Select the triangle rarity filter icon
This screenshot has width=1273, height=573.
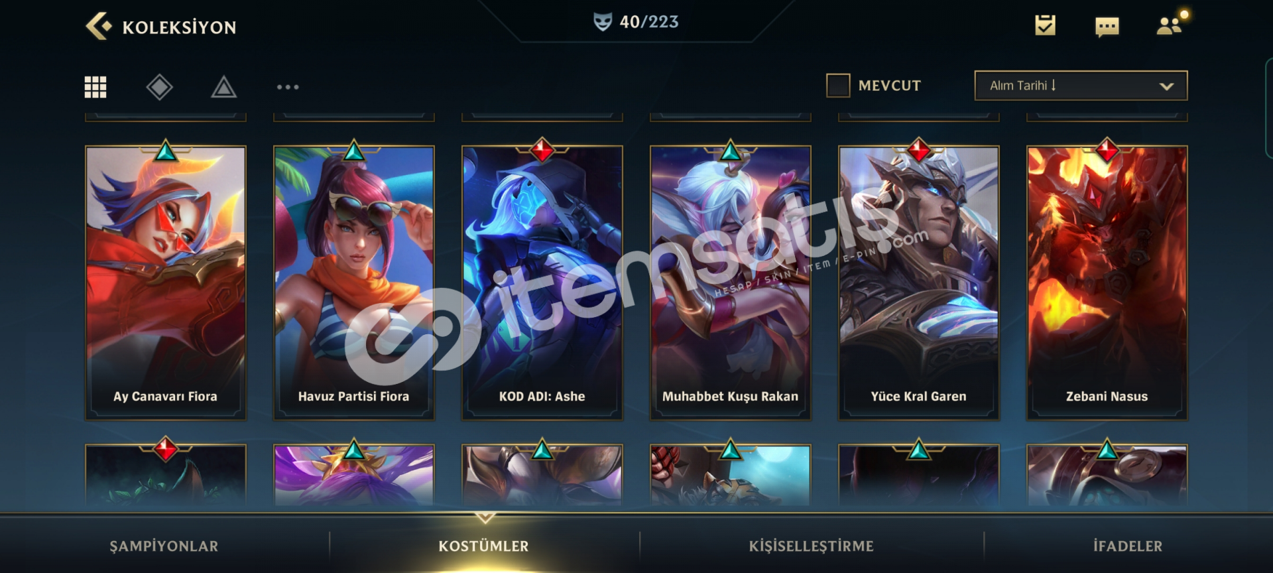(224, 87)
